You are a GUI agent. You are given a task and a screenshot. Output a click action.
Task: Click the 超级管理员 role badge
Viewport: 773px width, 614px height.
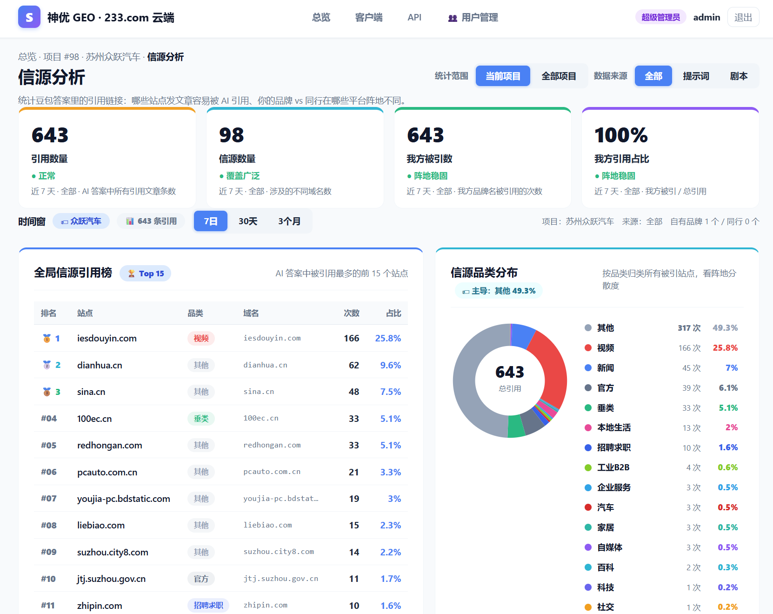(x=660, y=17)
